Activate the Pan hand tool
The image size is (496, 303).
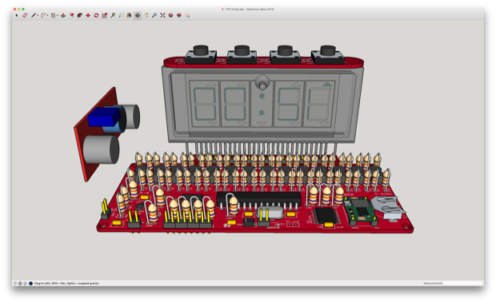click(x=146, y=15)
